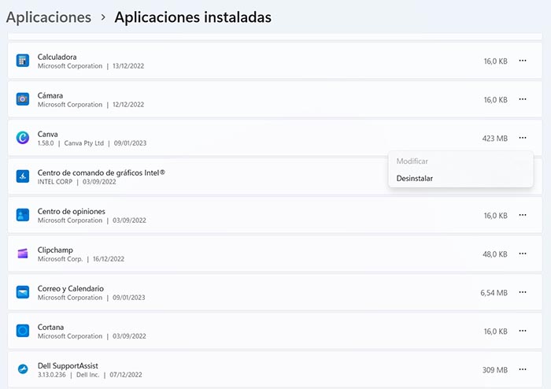The height and width of the screenshot is (389, 551).
Task: Click Calculadora's install date 13/12/2022
Action: [128, 66]
